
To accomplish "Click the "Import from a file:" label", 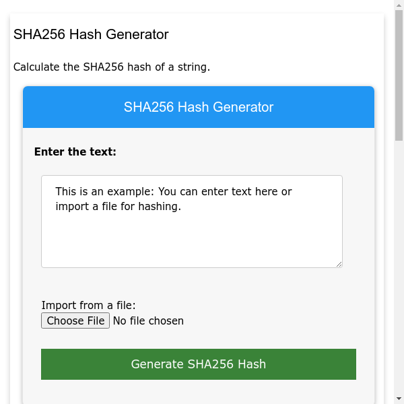I will point(88,306).
